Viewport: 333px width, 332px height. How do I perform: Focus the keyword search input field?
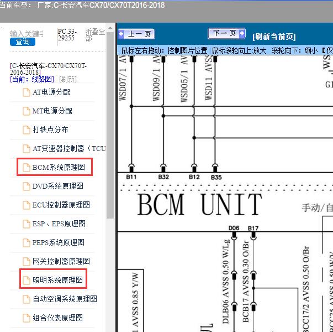click(27, 34)
